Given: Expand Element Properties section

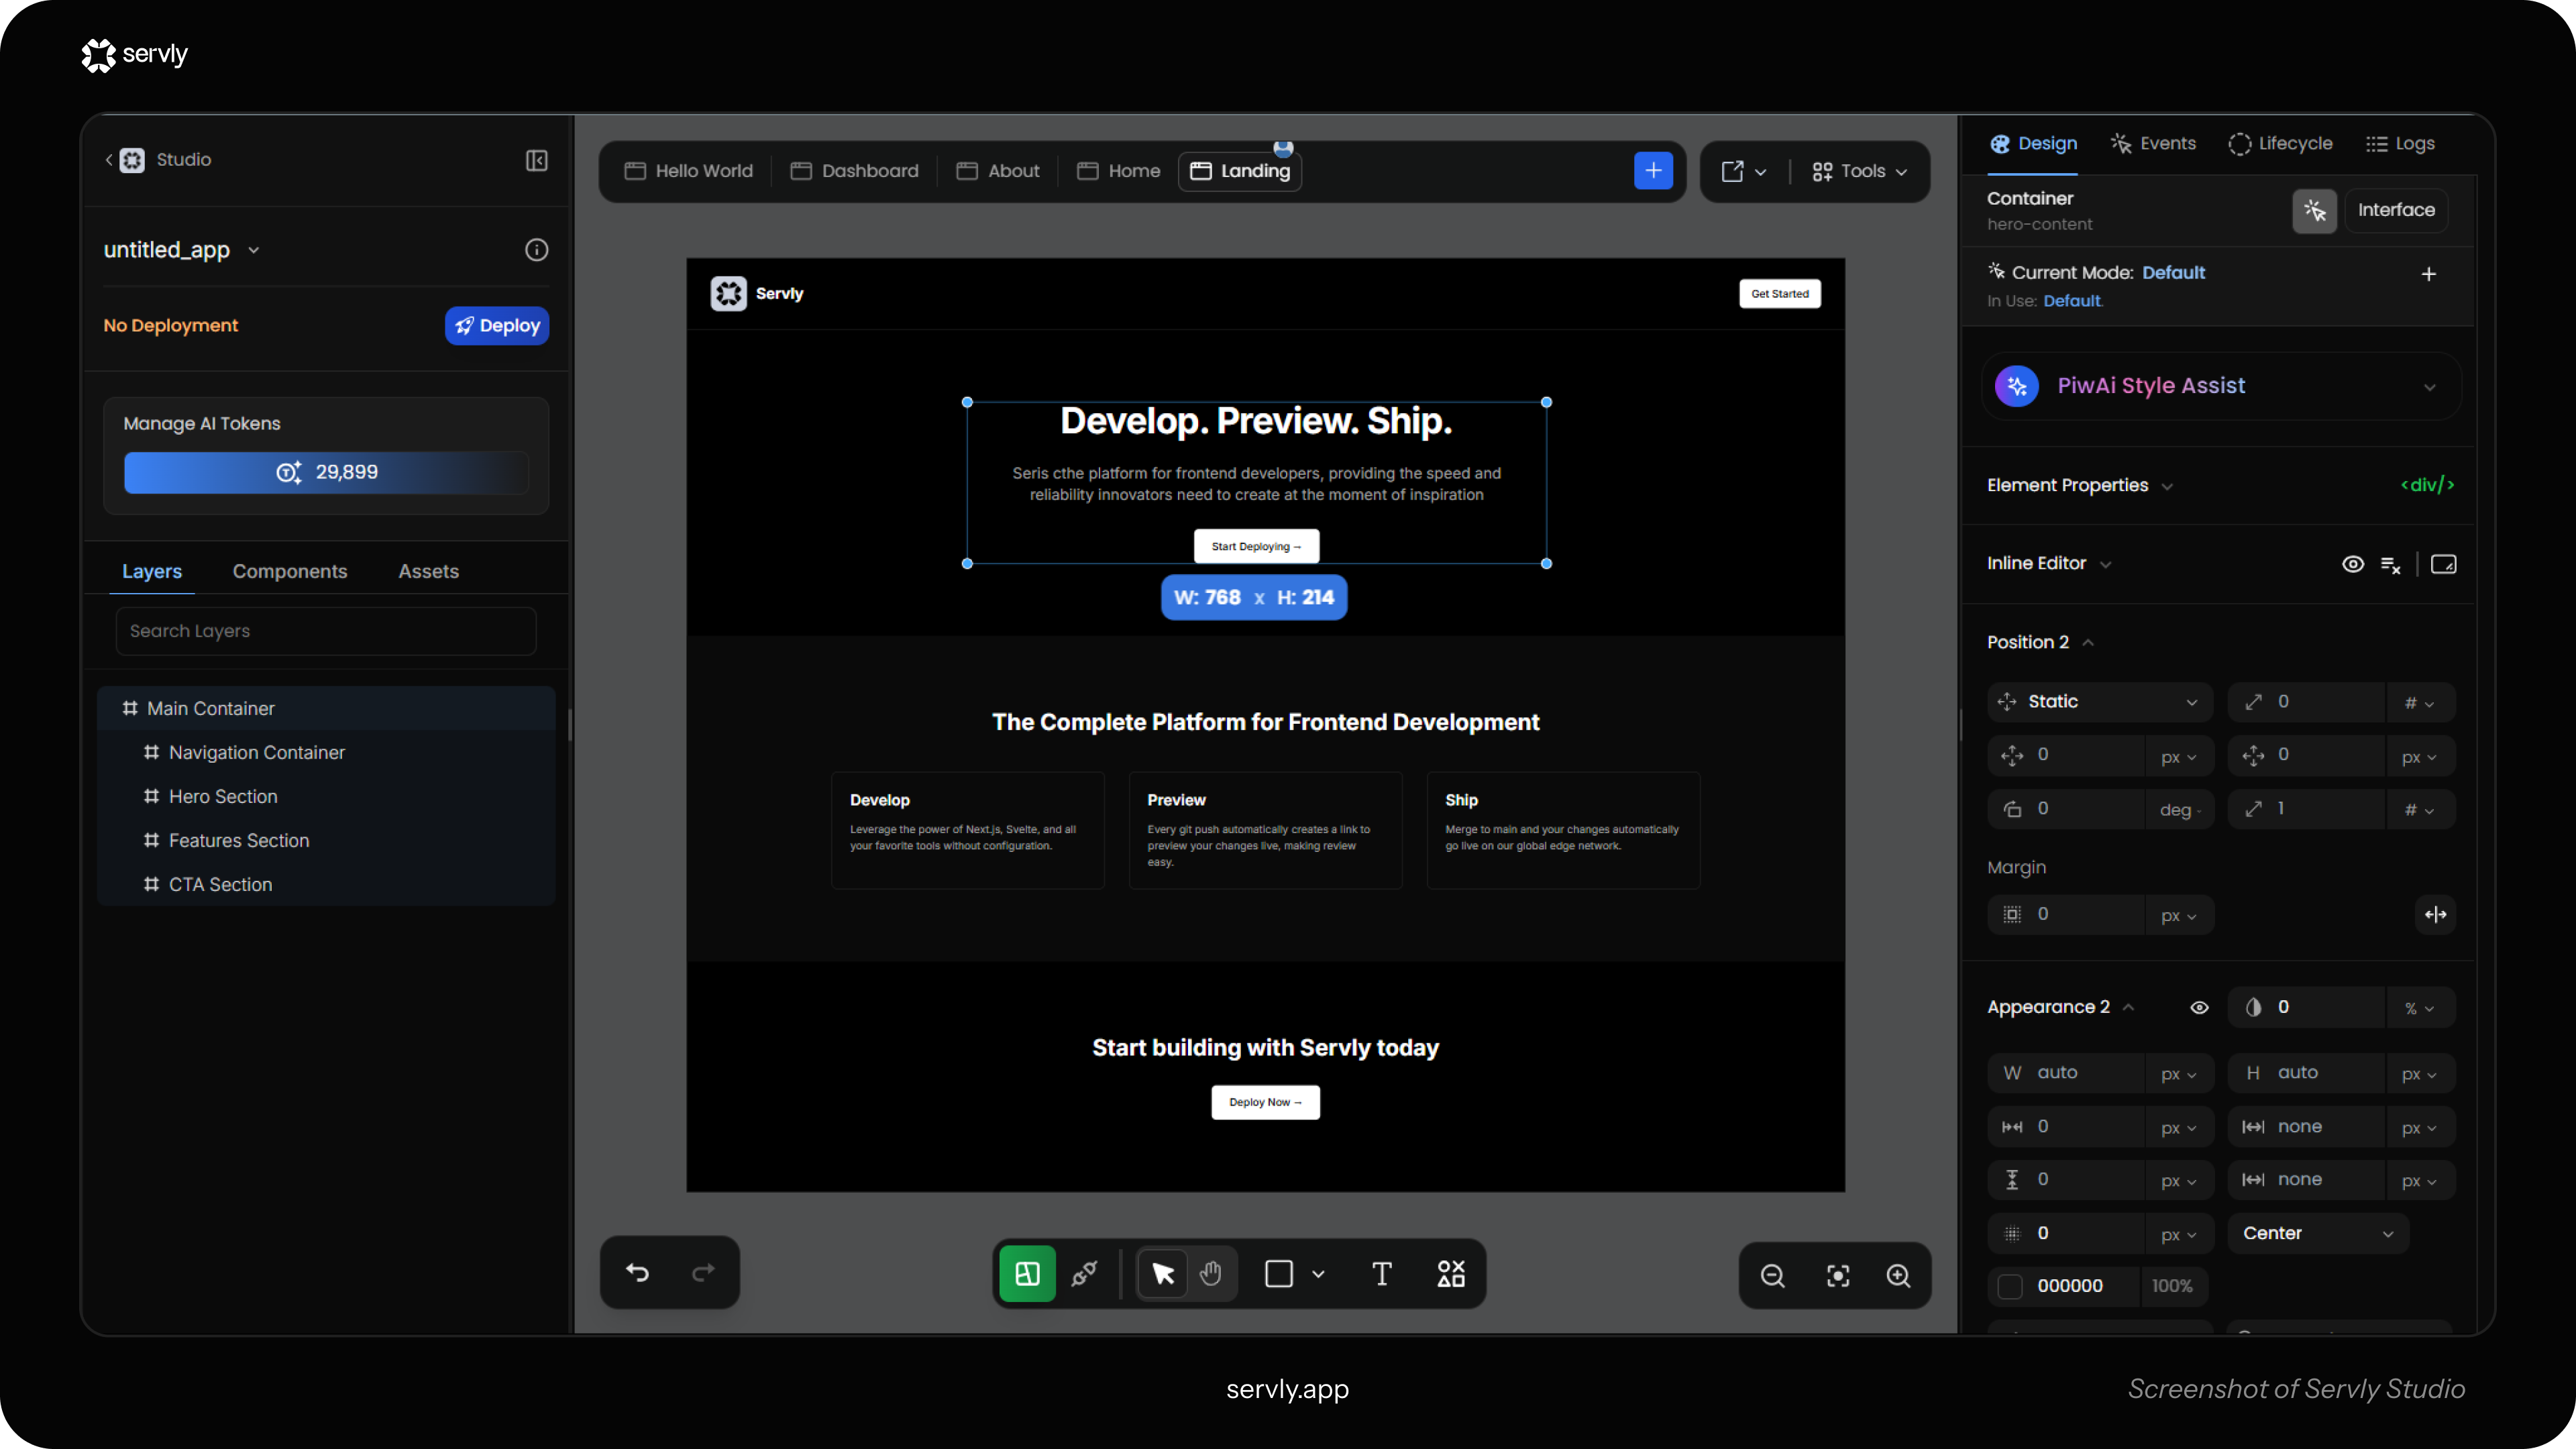Looking at the screenshot, I should pyautogui.click(x=2167, y=486).
